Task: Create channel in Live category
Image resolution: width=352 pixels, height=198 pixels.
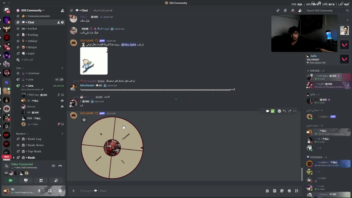Action: pos(62,68)
